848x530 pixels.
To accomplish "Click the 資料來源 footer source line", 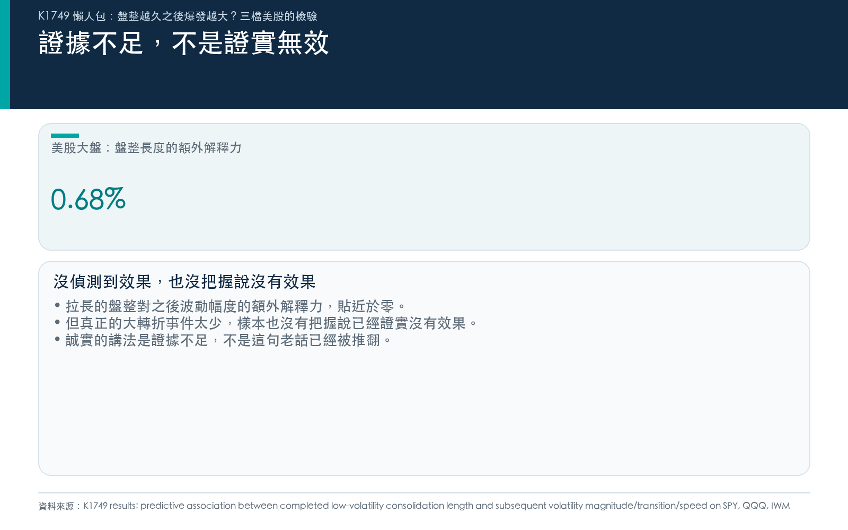I will click(x=414, y=506).
